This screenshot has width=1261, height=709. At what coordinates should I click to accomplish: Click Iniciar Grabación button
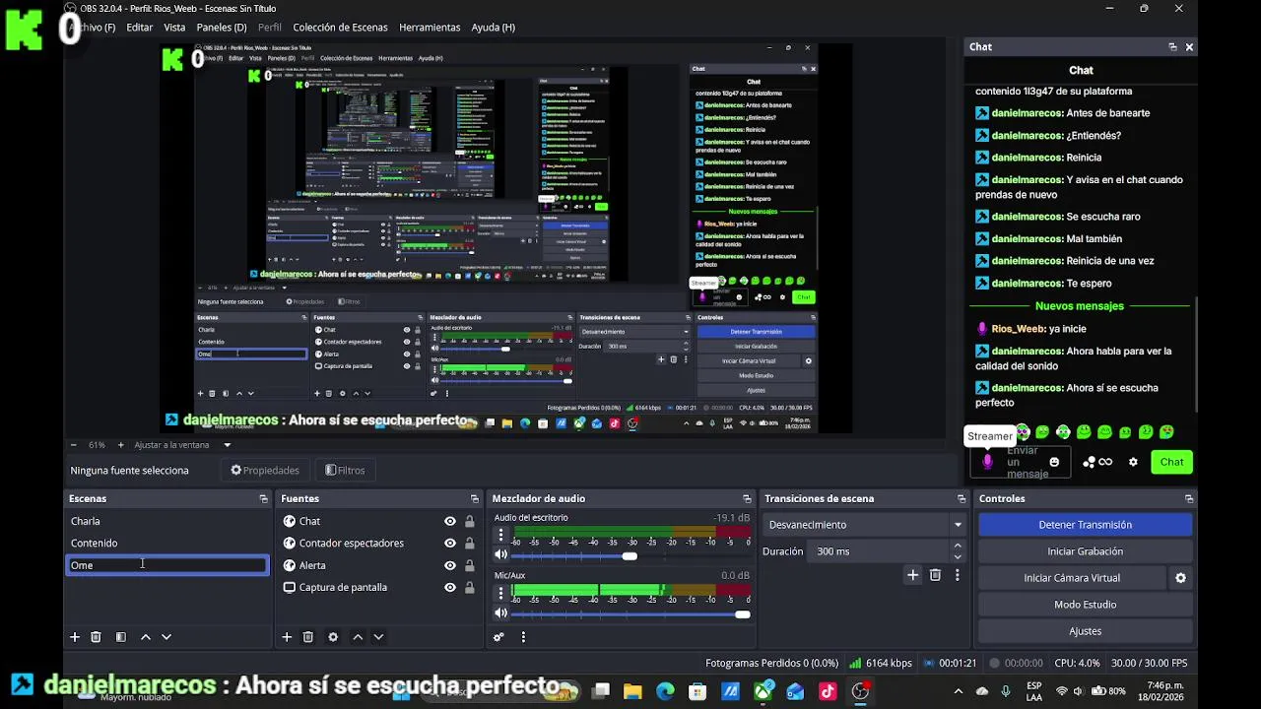pos(1085,551)
